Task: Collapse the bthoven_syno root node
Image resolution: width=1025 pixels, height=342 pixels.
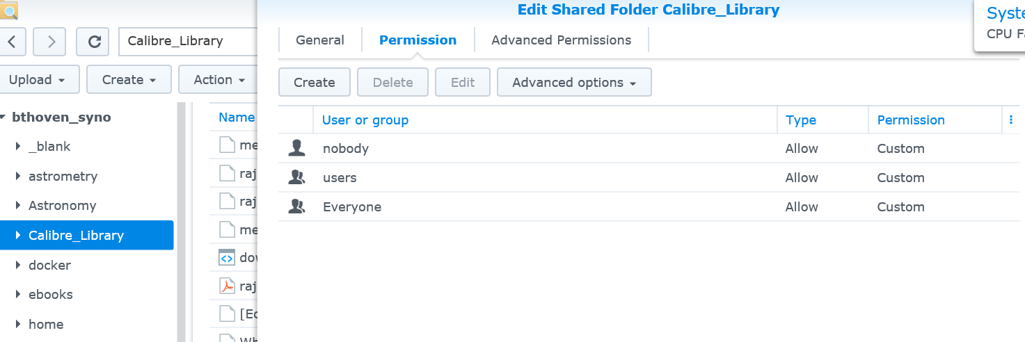Action: [5, 117]
